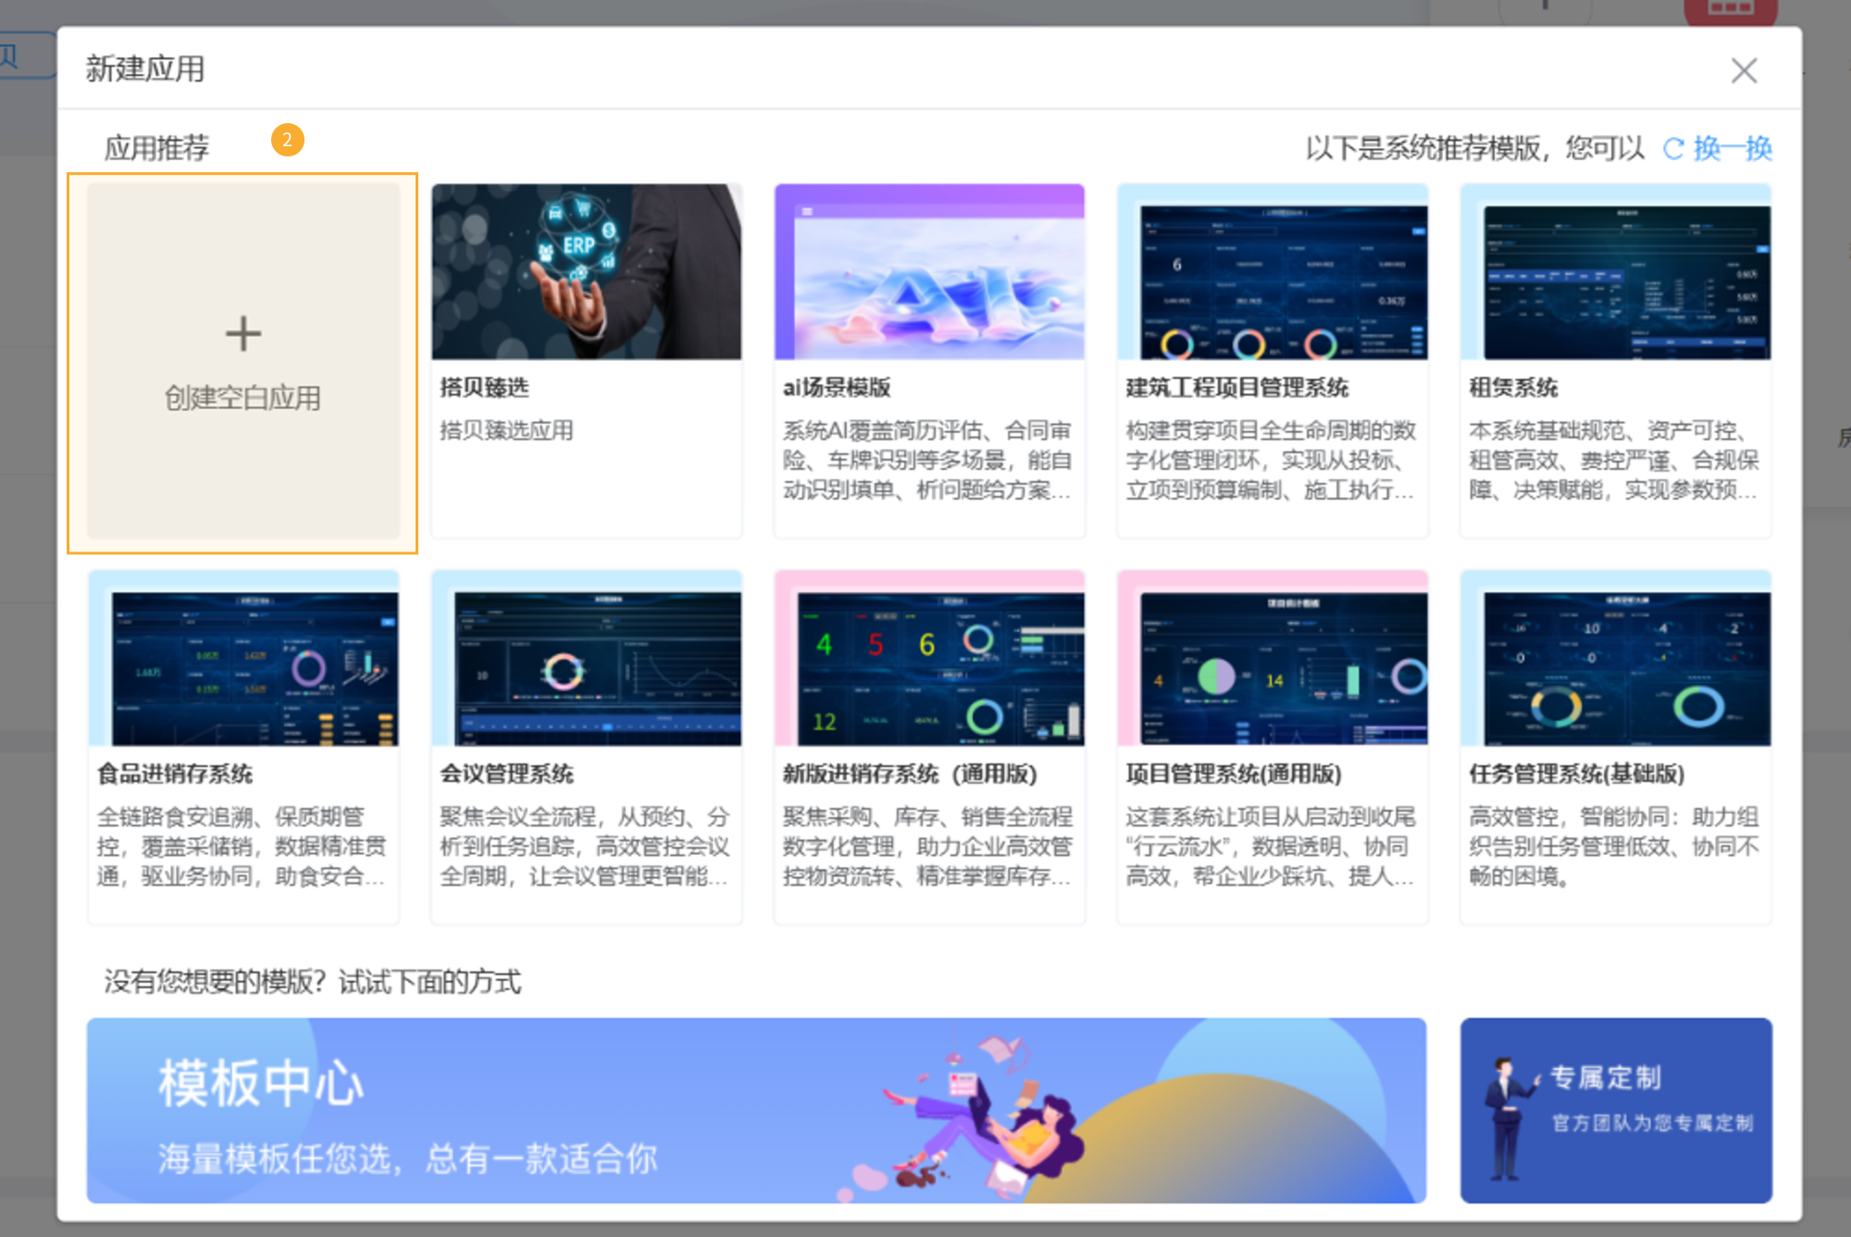Open the 专属定制 banner
The image size is (1851, 1237).
[1616, 1110]
